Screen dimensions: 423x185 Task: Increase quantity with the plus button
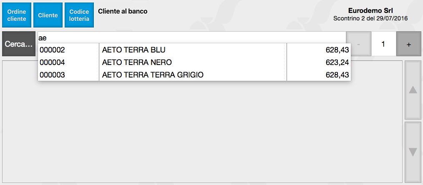(408, 44)
